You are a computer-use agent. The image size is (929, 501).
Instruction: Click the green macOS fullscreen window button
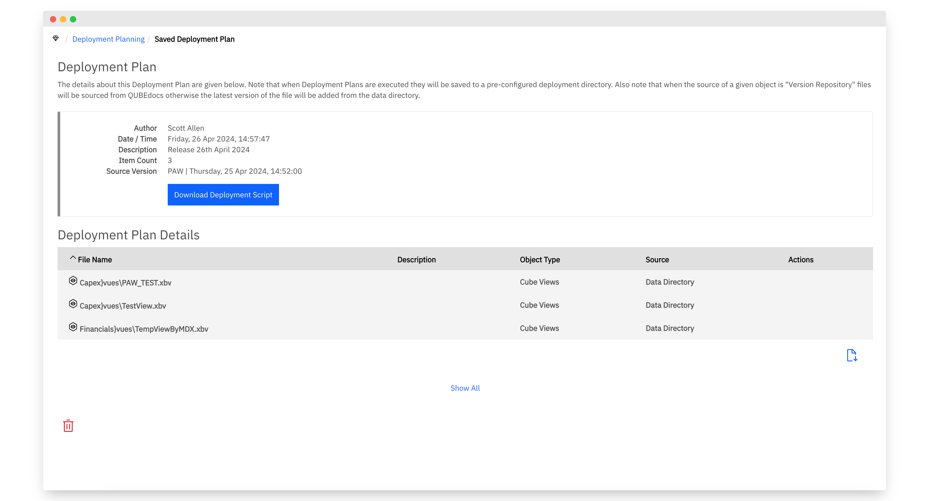point(73,19)
